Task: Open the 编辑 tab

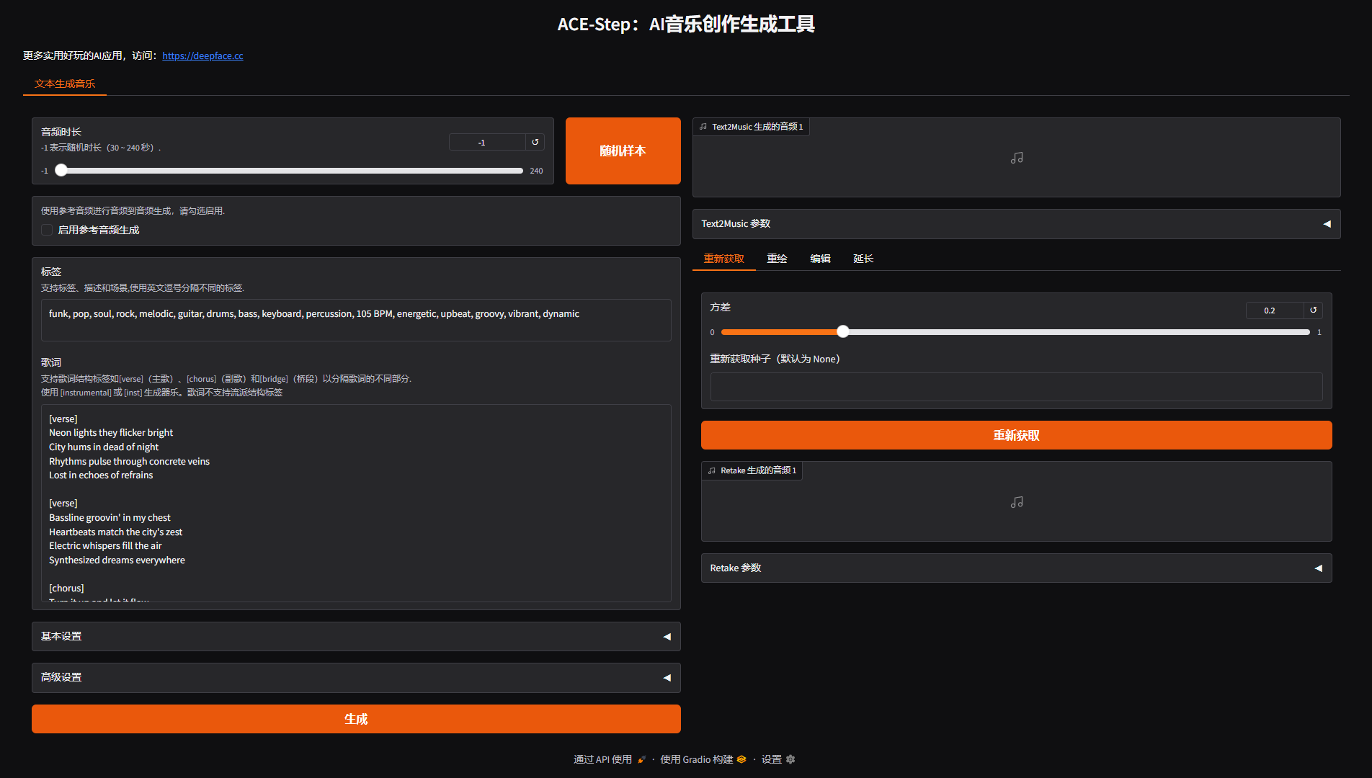Action: tap(820, 259)
